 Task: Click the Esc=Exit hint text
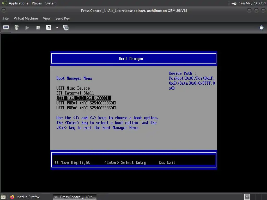tap(167, 162)
